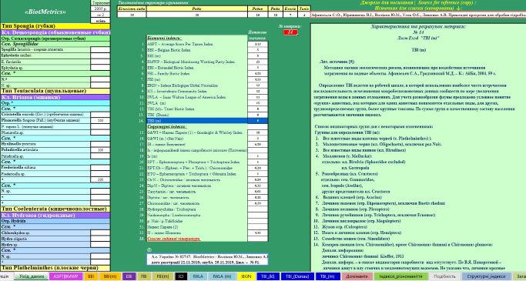Open the red underlined link in row 33
Screen dimensions: 526x281
tap(174, 239)
